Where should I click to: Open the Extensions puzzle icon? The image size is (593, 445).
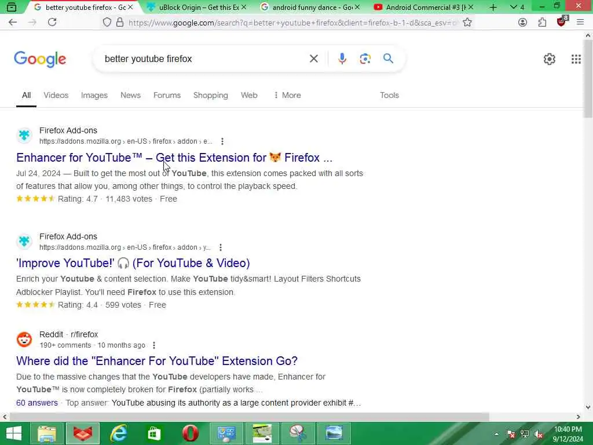542,23
